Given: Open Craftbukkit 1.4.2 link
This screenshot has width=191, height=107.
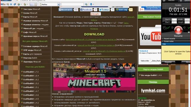Looking at the screenshot, I should click(31, 103).
